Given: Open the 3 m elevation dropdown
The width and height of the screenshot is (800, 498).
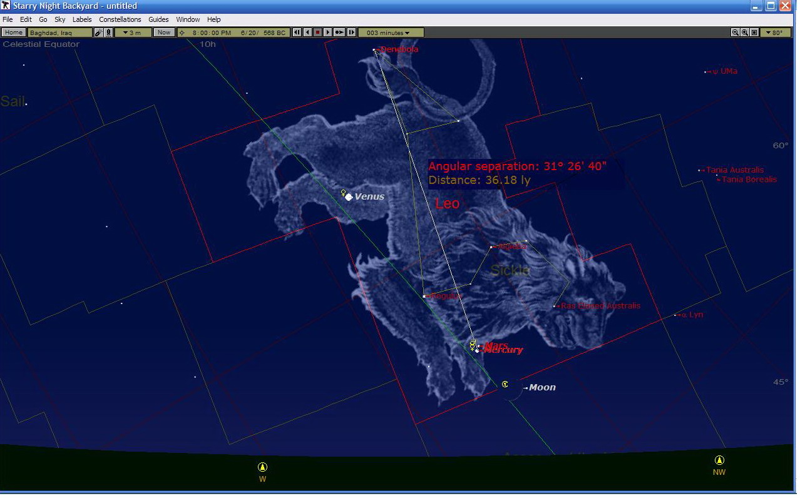Looking at the screenshot, I should click(133, 33).
